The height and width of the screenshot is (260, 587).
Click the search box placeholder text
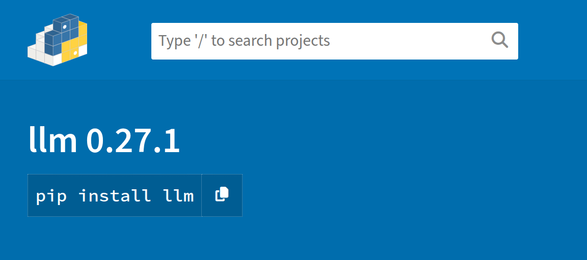click(244, 41)
